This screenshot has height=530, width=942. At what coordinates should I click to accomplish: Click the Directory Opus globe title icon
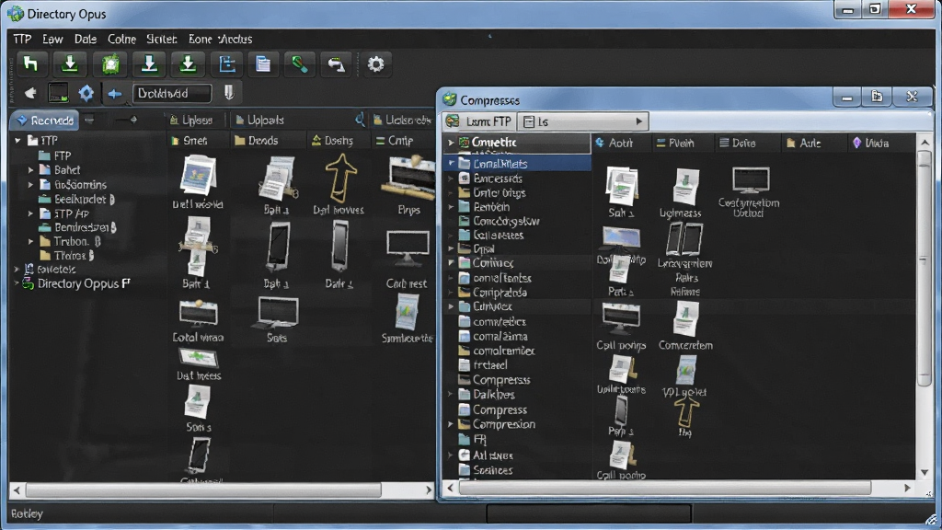tap(15, 13)
